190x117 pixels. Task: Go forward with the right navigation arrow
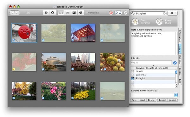click(x=17, y=13)
